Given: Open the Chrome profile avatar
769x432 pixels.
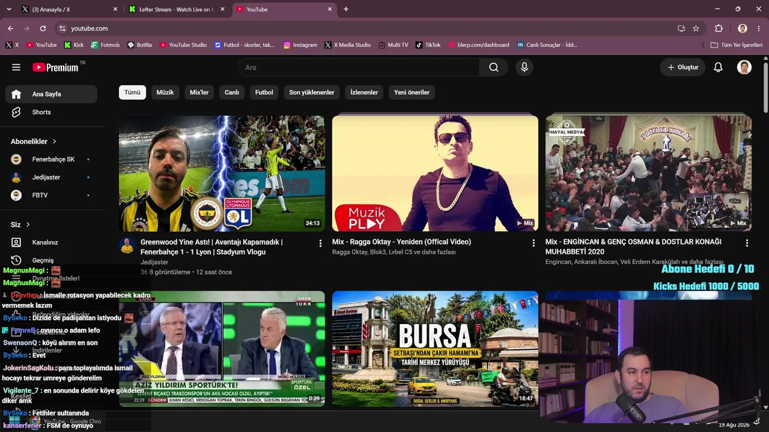Looking at the screenshot, I should [743, 28].
